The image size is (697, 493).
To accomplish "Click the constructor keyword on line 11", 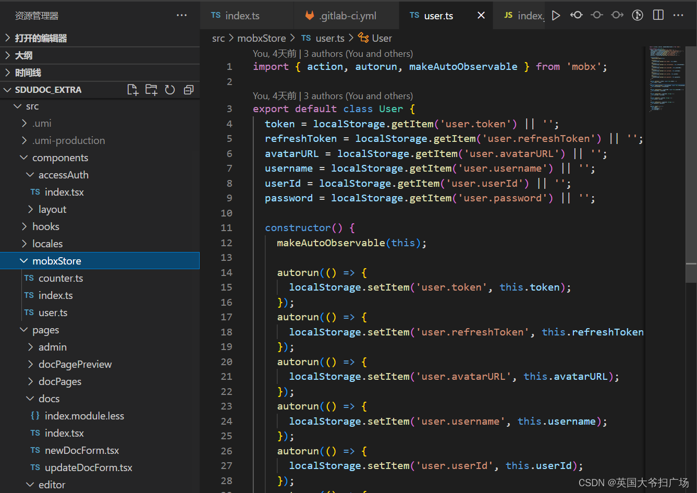I will tap(298, 227).
